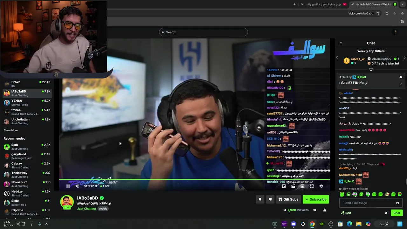Show hidden tray icons chevron
Viewport: 407px width, 229px height.
46,224
